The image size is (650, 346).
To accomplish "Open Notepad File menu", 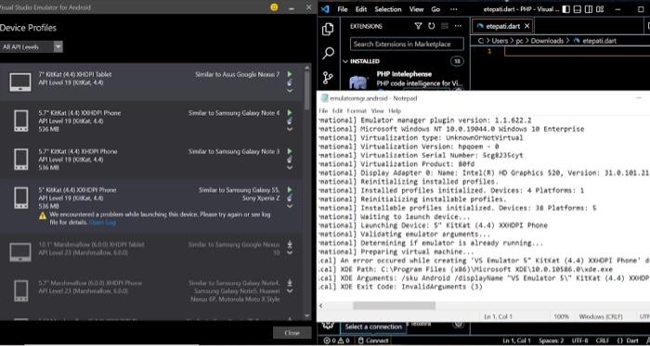I will tap(323, 111).
